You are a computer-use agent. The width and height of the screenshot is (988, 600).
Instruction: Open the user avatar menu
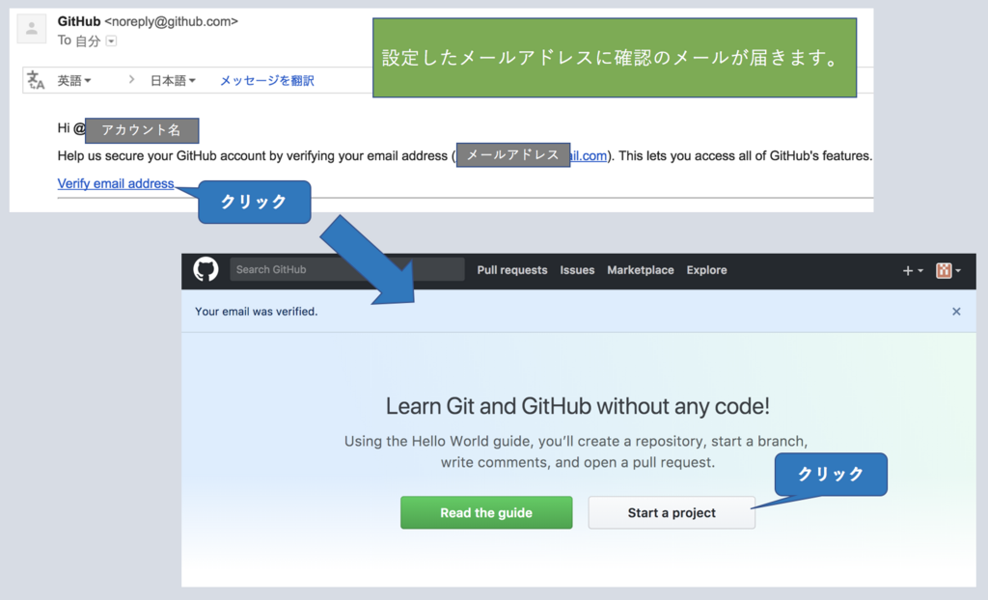click(x=948, y=270)
